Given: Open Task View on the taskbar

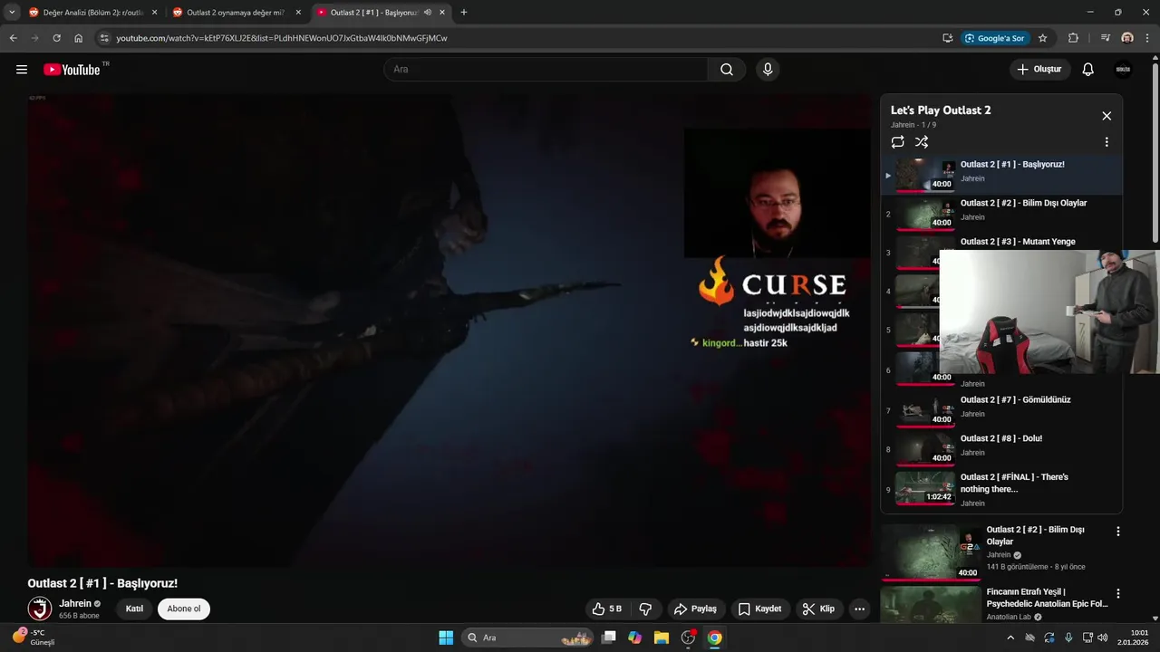Looking at the screenshot, I should (x=609, y=638).
